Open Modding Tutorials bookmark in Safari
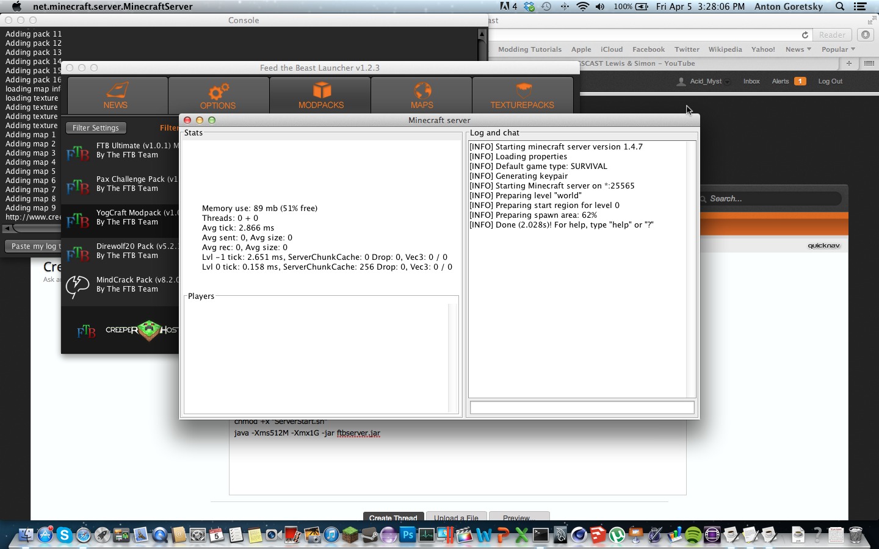Screen dimensions: 879x549 coord(530,49)
